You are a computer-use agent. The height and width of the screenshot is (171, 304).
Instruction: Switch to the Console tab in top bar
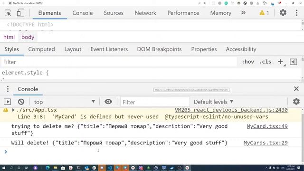82,13
